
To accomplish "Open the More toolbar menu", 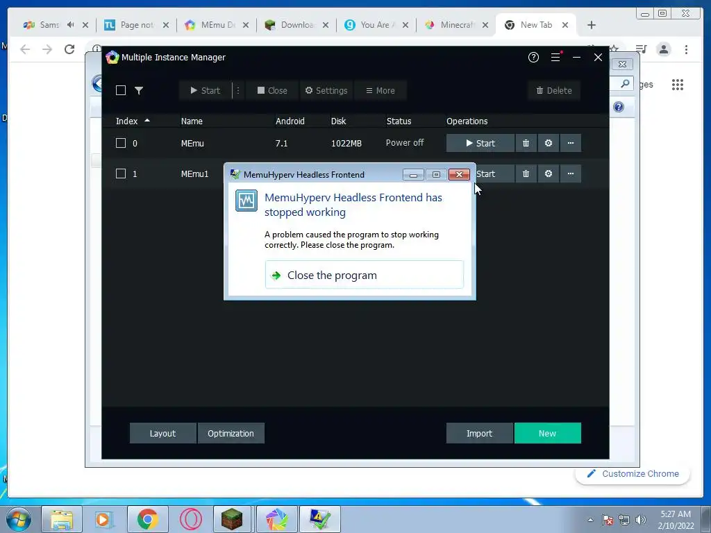I will pyautogui.click(x=380, y=90).
